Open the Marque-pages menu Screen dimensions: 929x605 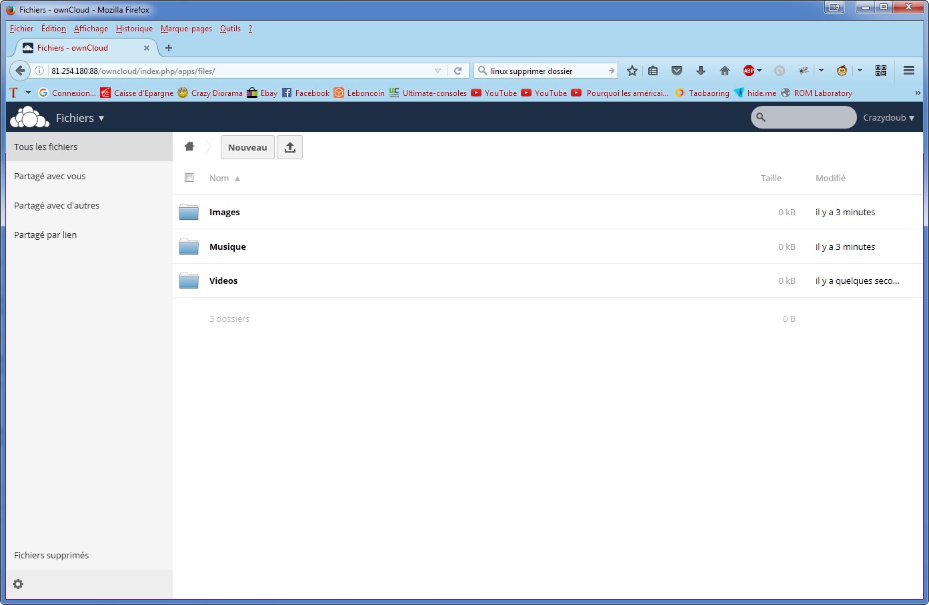186,29
